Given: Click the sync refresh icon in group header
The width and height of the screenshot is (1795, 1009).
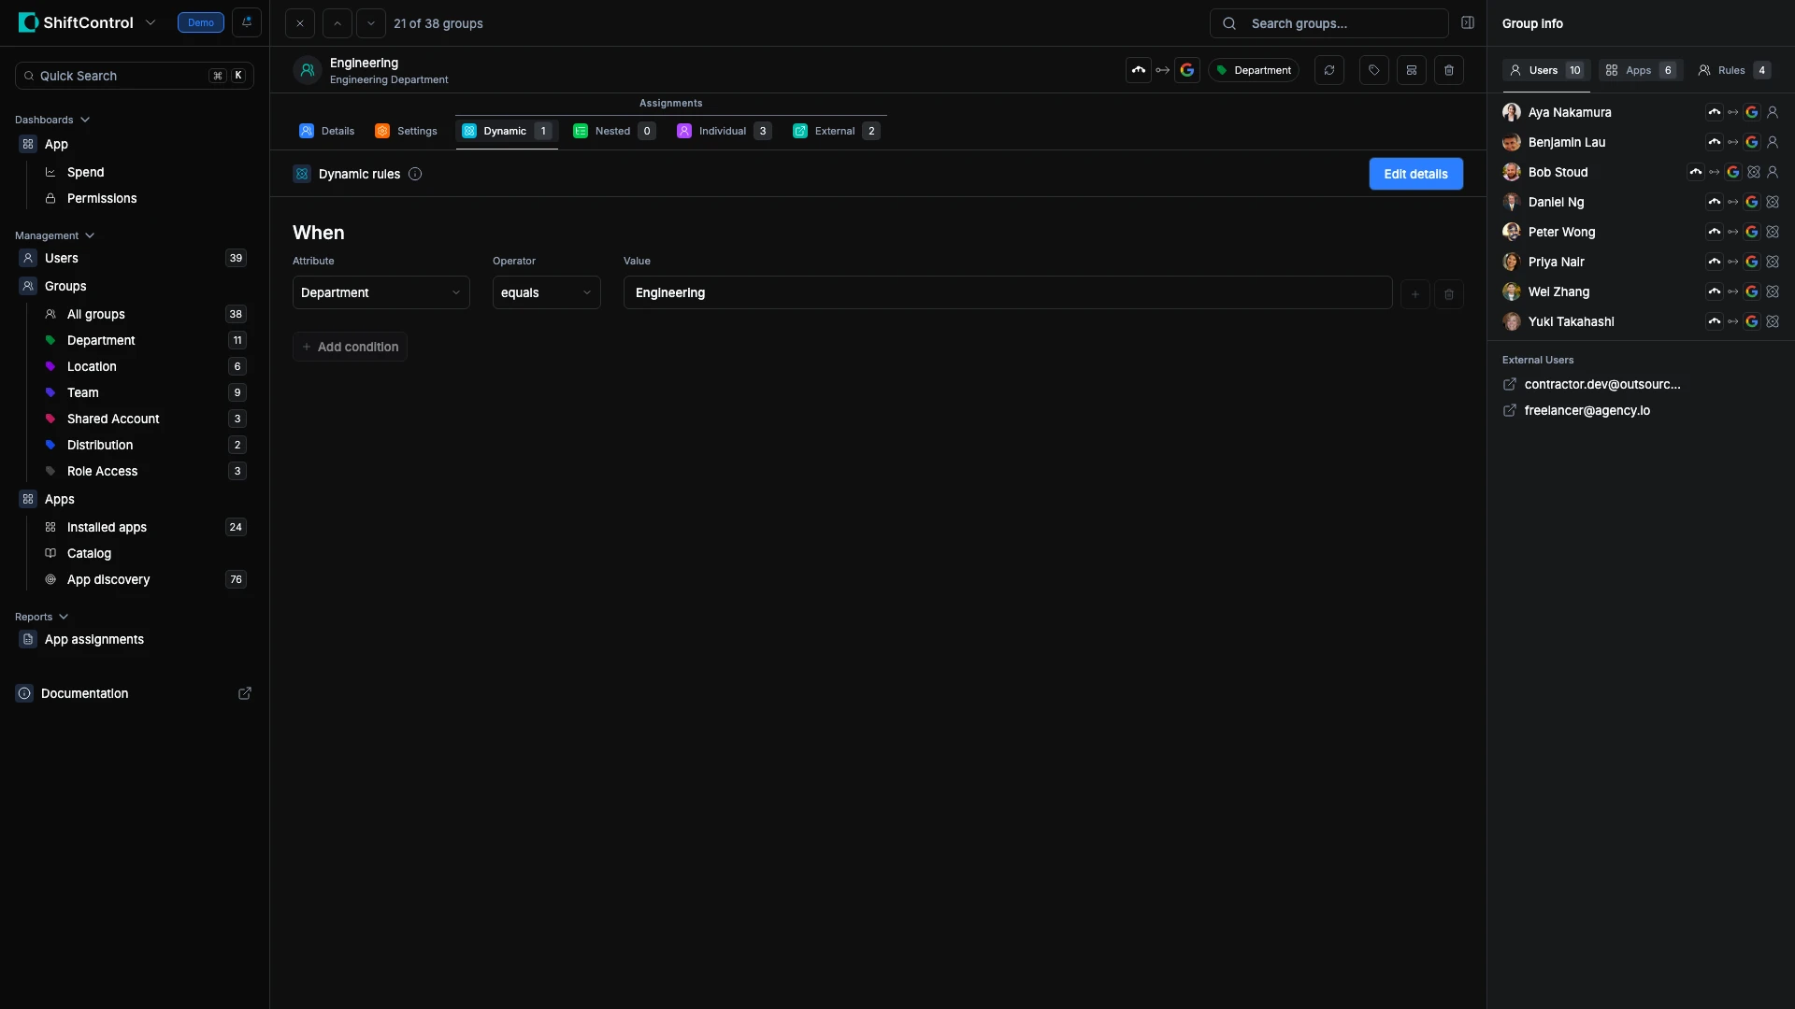Looking at the screenshot, I should point(1328,70).
